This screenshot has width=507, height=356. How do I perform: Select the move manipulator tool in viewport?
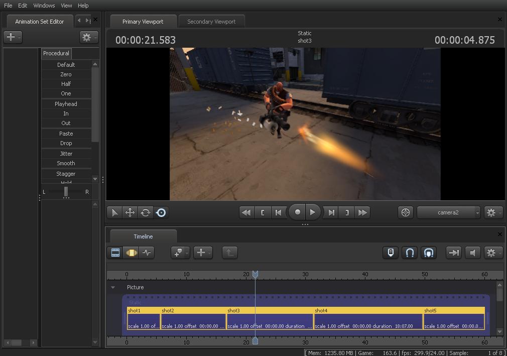(x=130, y=212)
